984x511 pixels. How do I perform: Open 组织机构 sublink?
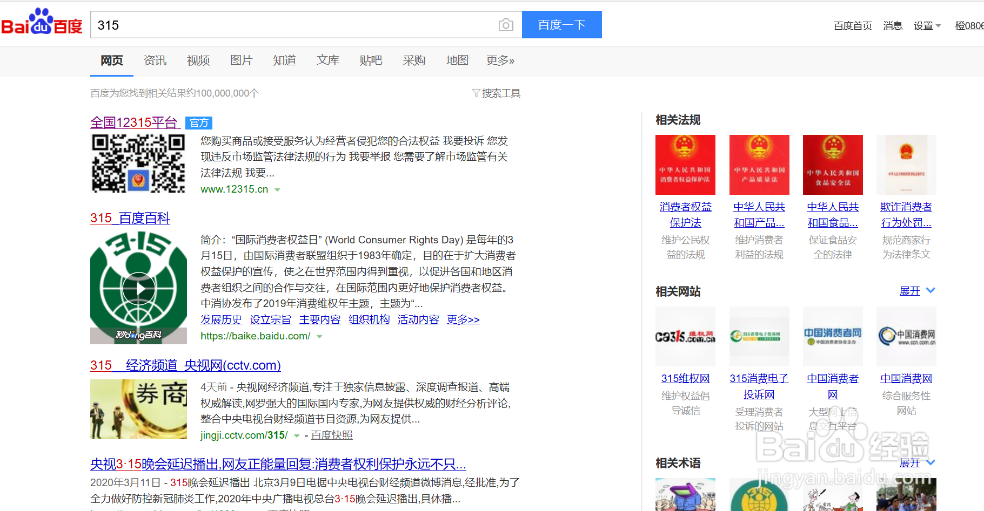pos(369,319)
